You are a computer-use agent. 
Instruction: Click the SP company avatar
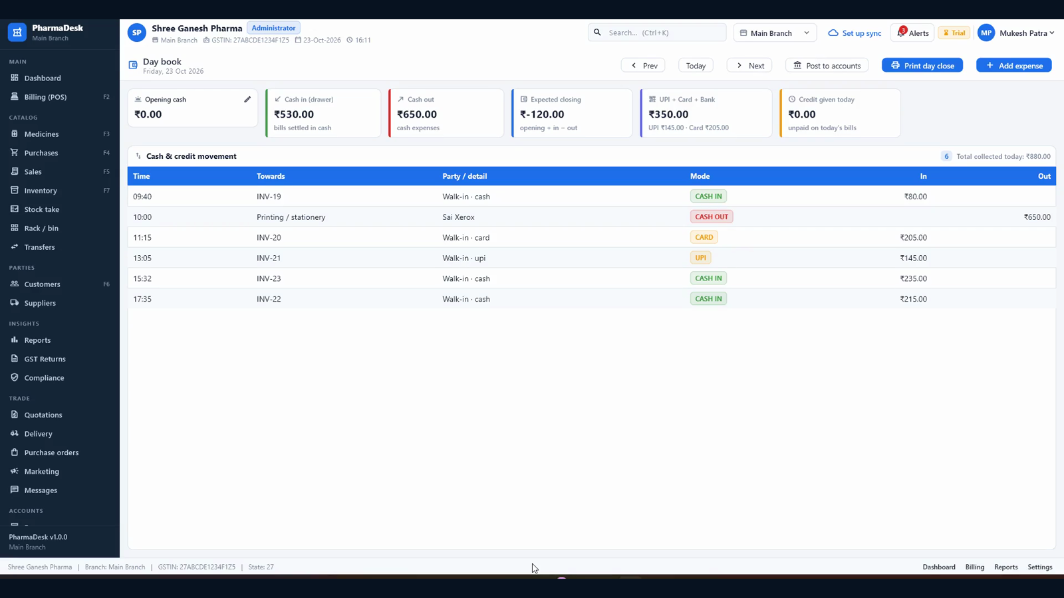pyautogui.click(x=137, y=33)
